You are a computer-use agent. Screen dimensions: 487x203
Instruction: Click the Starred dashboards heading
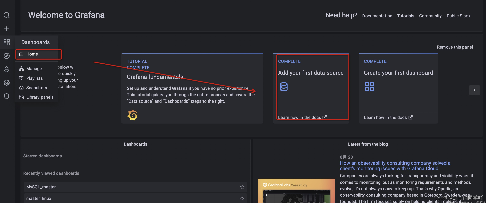pos(43,156)
